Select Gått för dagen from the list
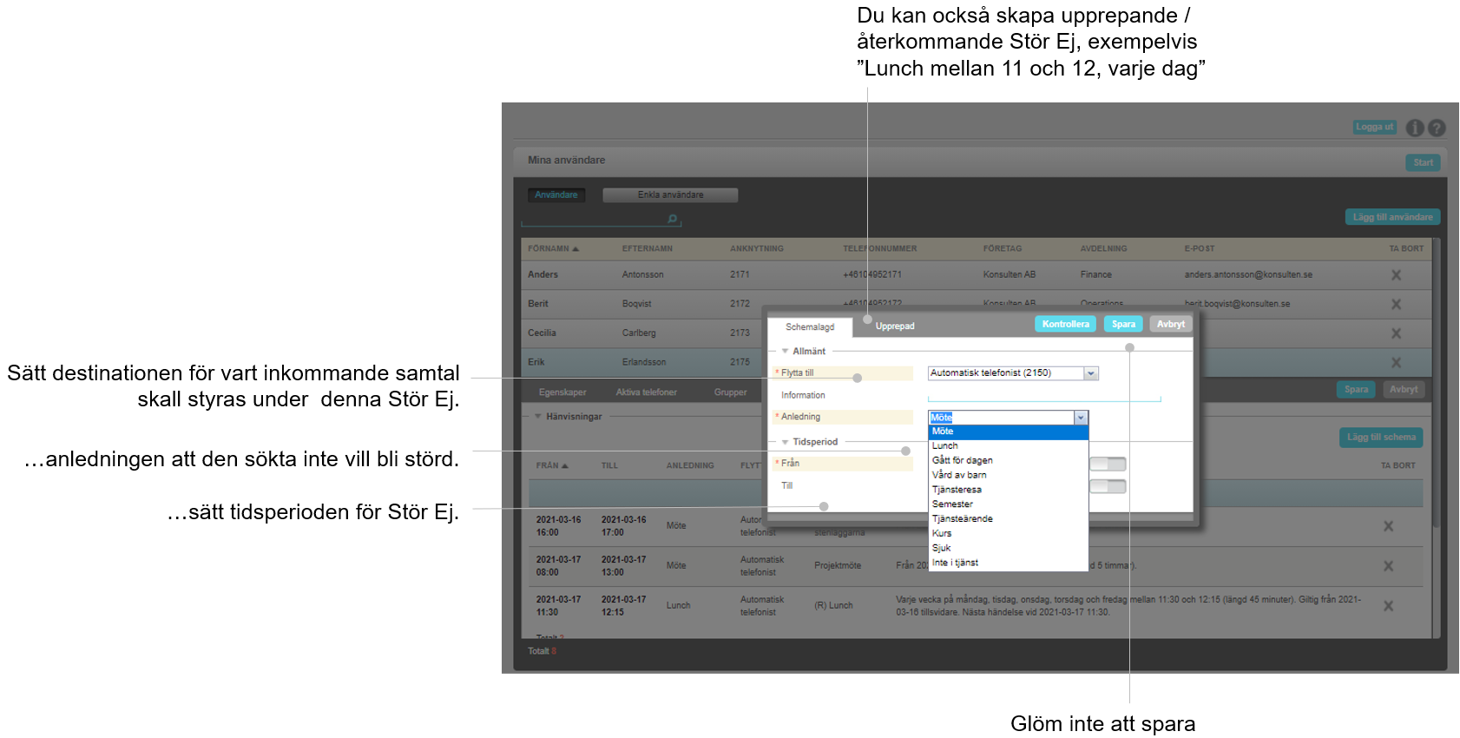The width and height of the screenshot is (1460, 738). point(1008,461)
